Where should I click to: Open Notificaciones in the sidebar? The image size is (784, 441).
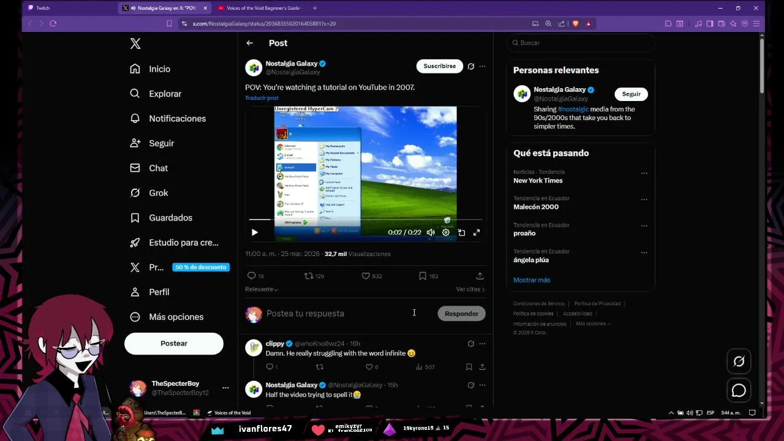tap(168, 118)
